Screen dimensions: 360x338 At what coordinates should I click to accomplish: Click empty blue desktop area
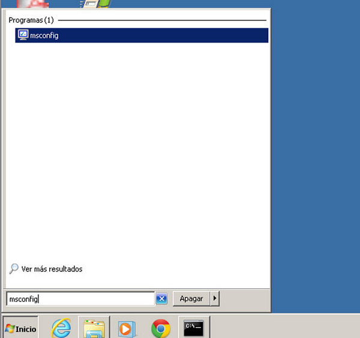[315, 150]
